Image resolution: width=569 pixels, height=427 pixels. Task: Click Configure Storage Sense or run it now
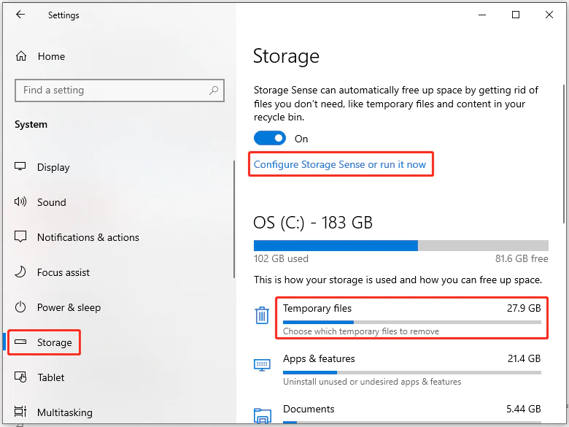coord(340,164)
